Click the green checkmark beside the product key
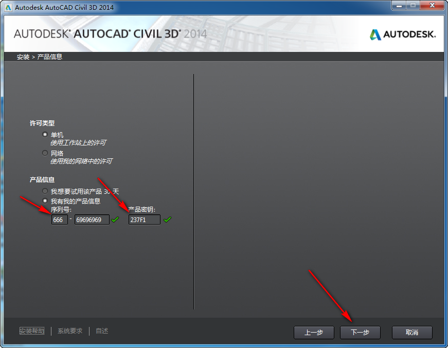The width and height of the screenshot is (448, 348). click(168, 219)
